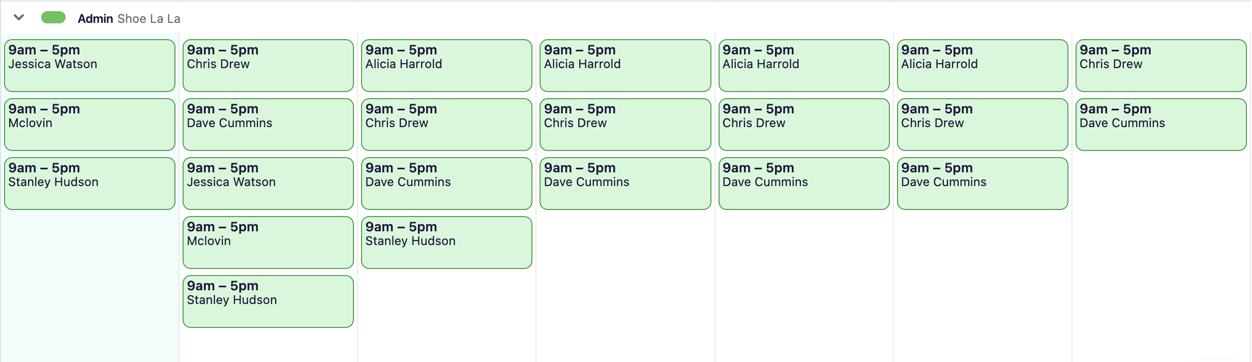1252x362 pixels.
Task: Open Mclovin's shift in the second day column
Action: 268,243
